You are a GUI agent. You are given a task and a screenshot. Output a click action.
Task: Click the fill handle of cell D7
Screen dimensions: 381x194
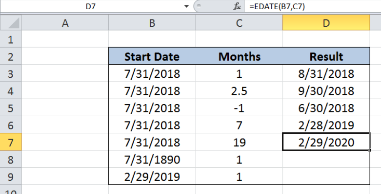tap(370, 150)
